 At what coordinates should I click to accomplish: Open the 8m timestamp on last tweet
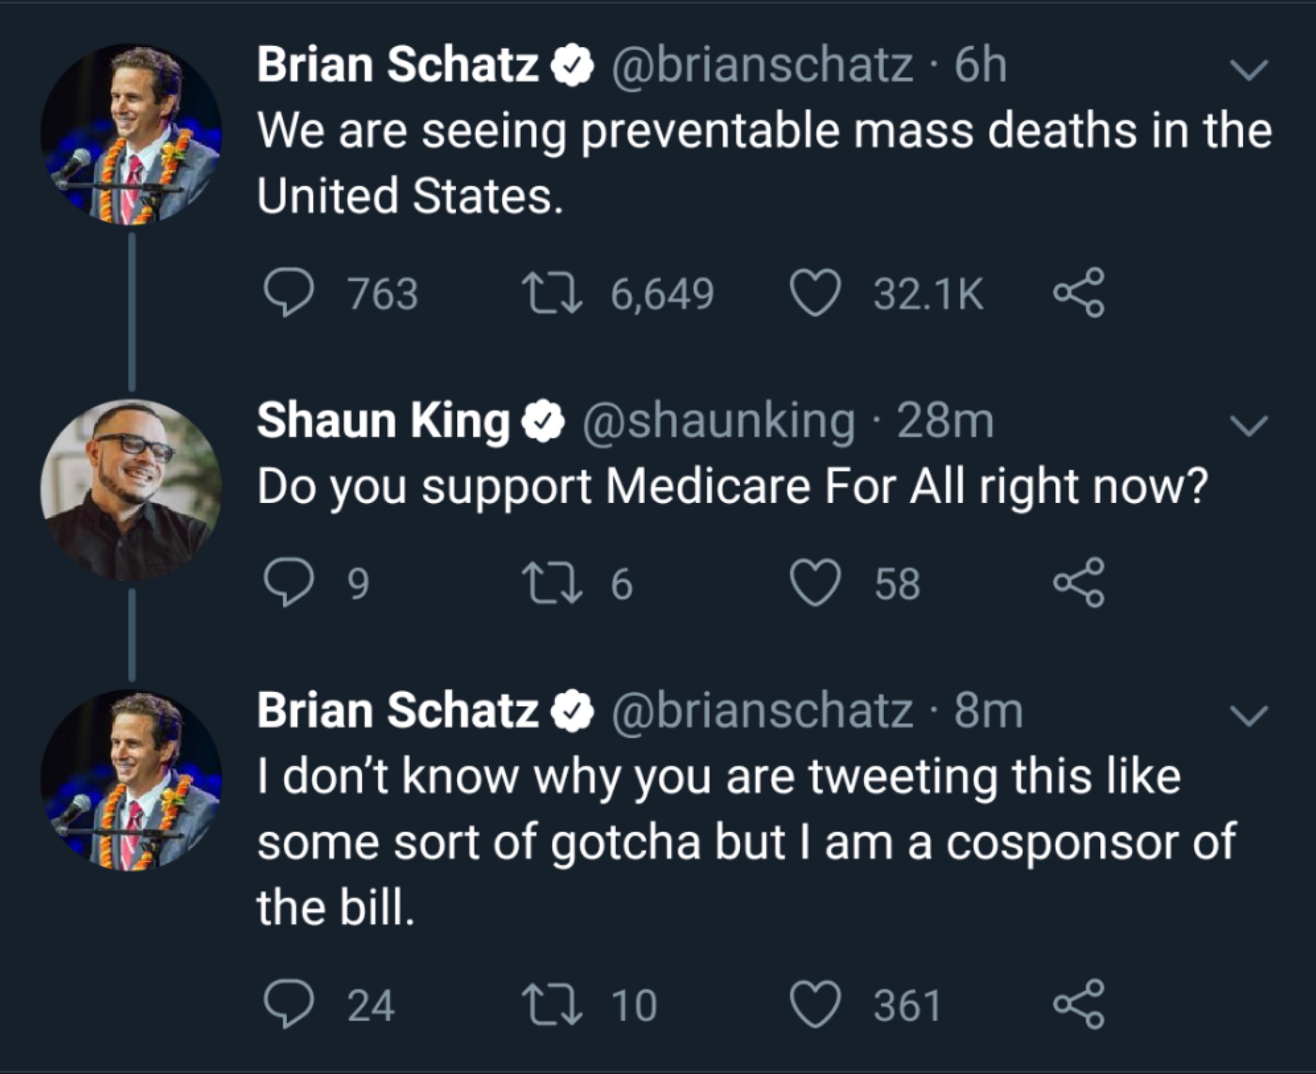coord(988,711)
